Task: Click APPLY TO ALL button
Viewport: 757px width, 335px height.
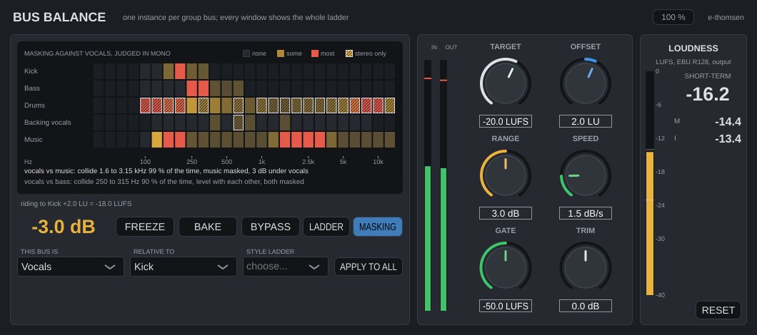Action: [369, 267]
